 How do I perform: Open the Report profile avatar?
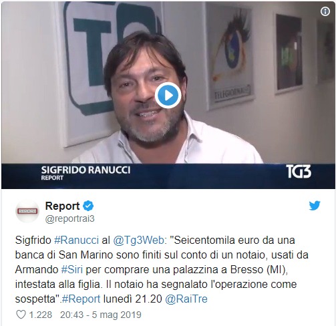pyautogui.click(x=27, y=211)
